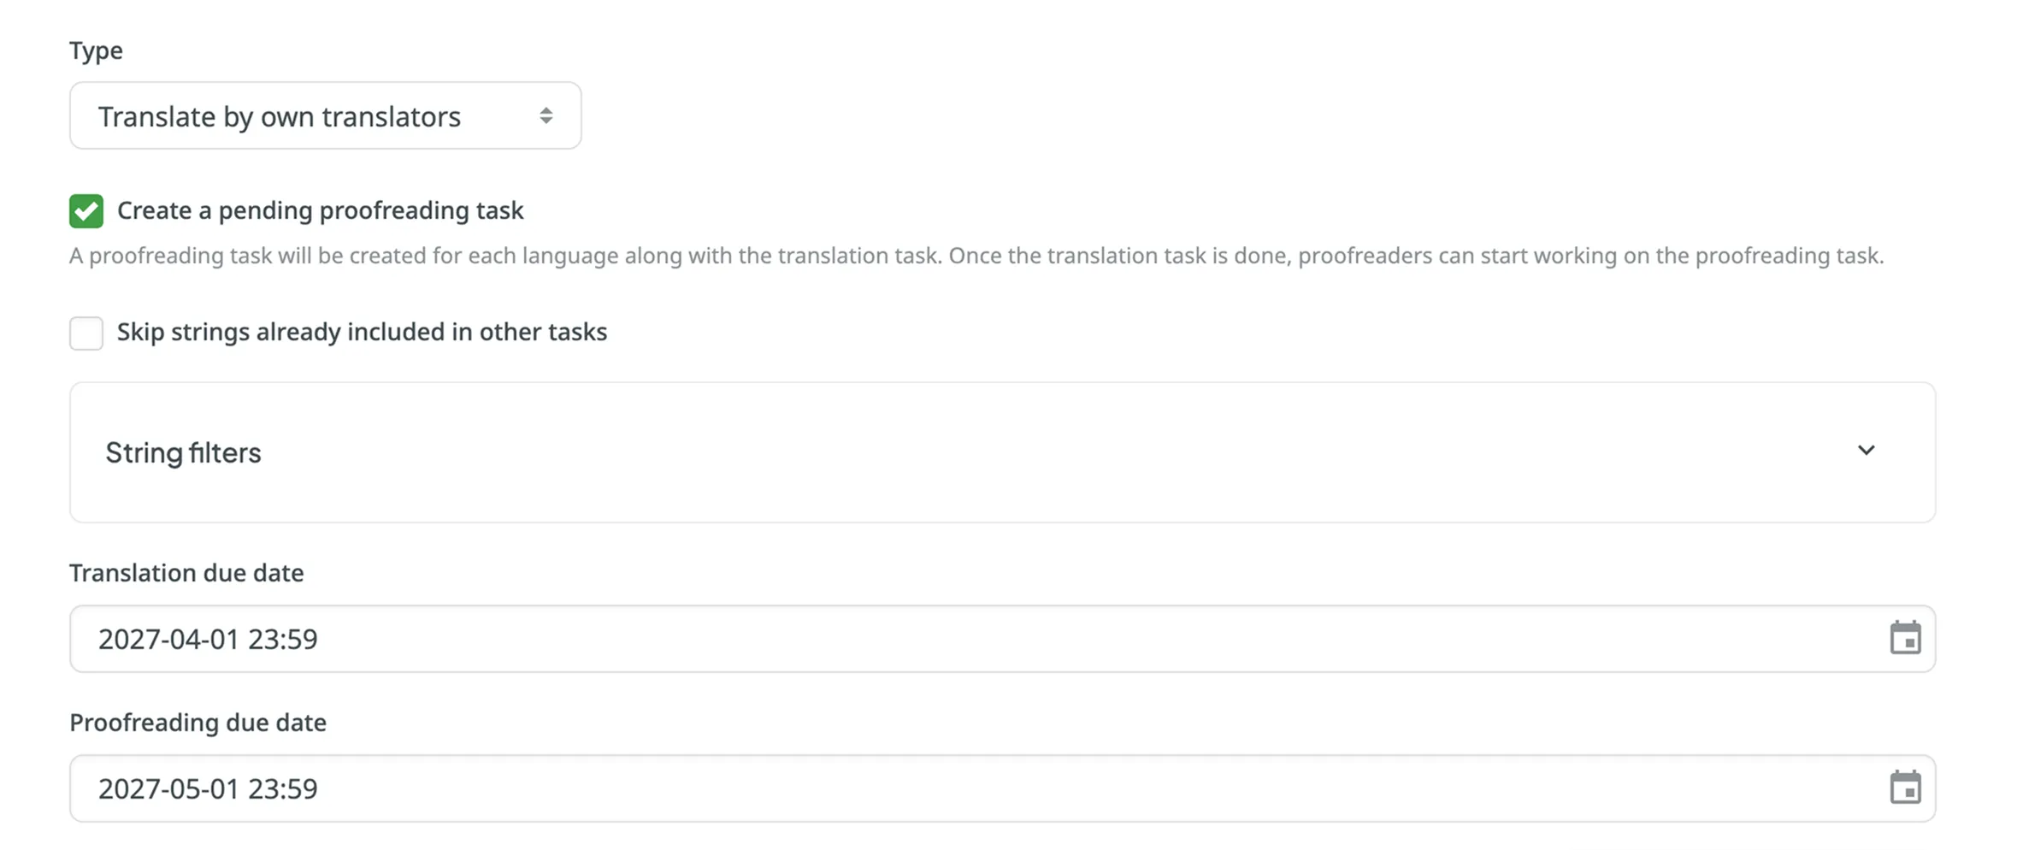Expand the String filters section
2017x850 pixels.
click(x=1000, y=452)
